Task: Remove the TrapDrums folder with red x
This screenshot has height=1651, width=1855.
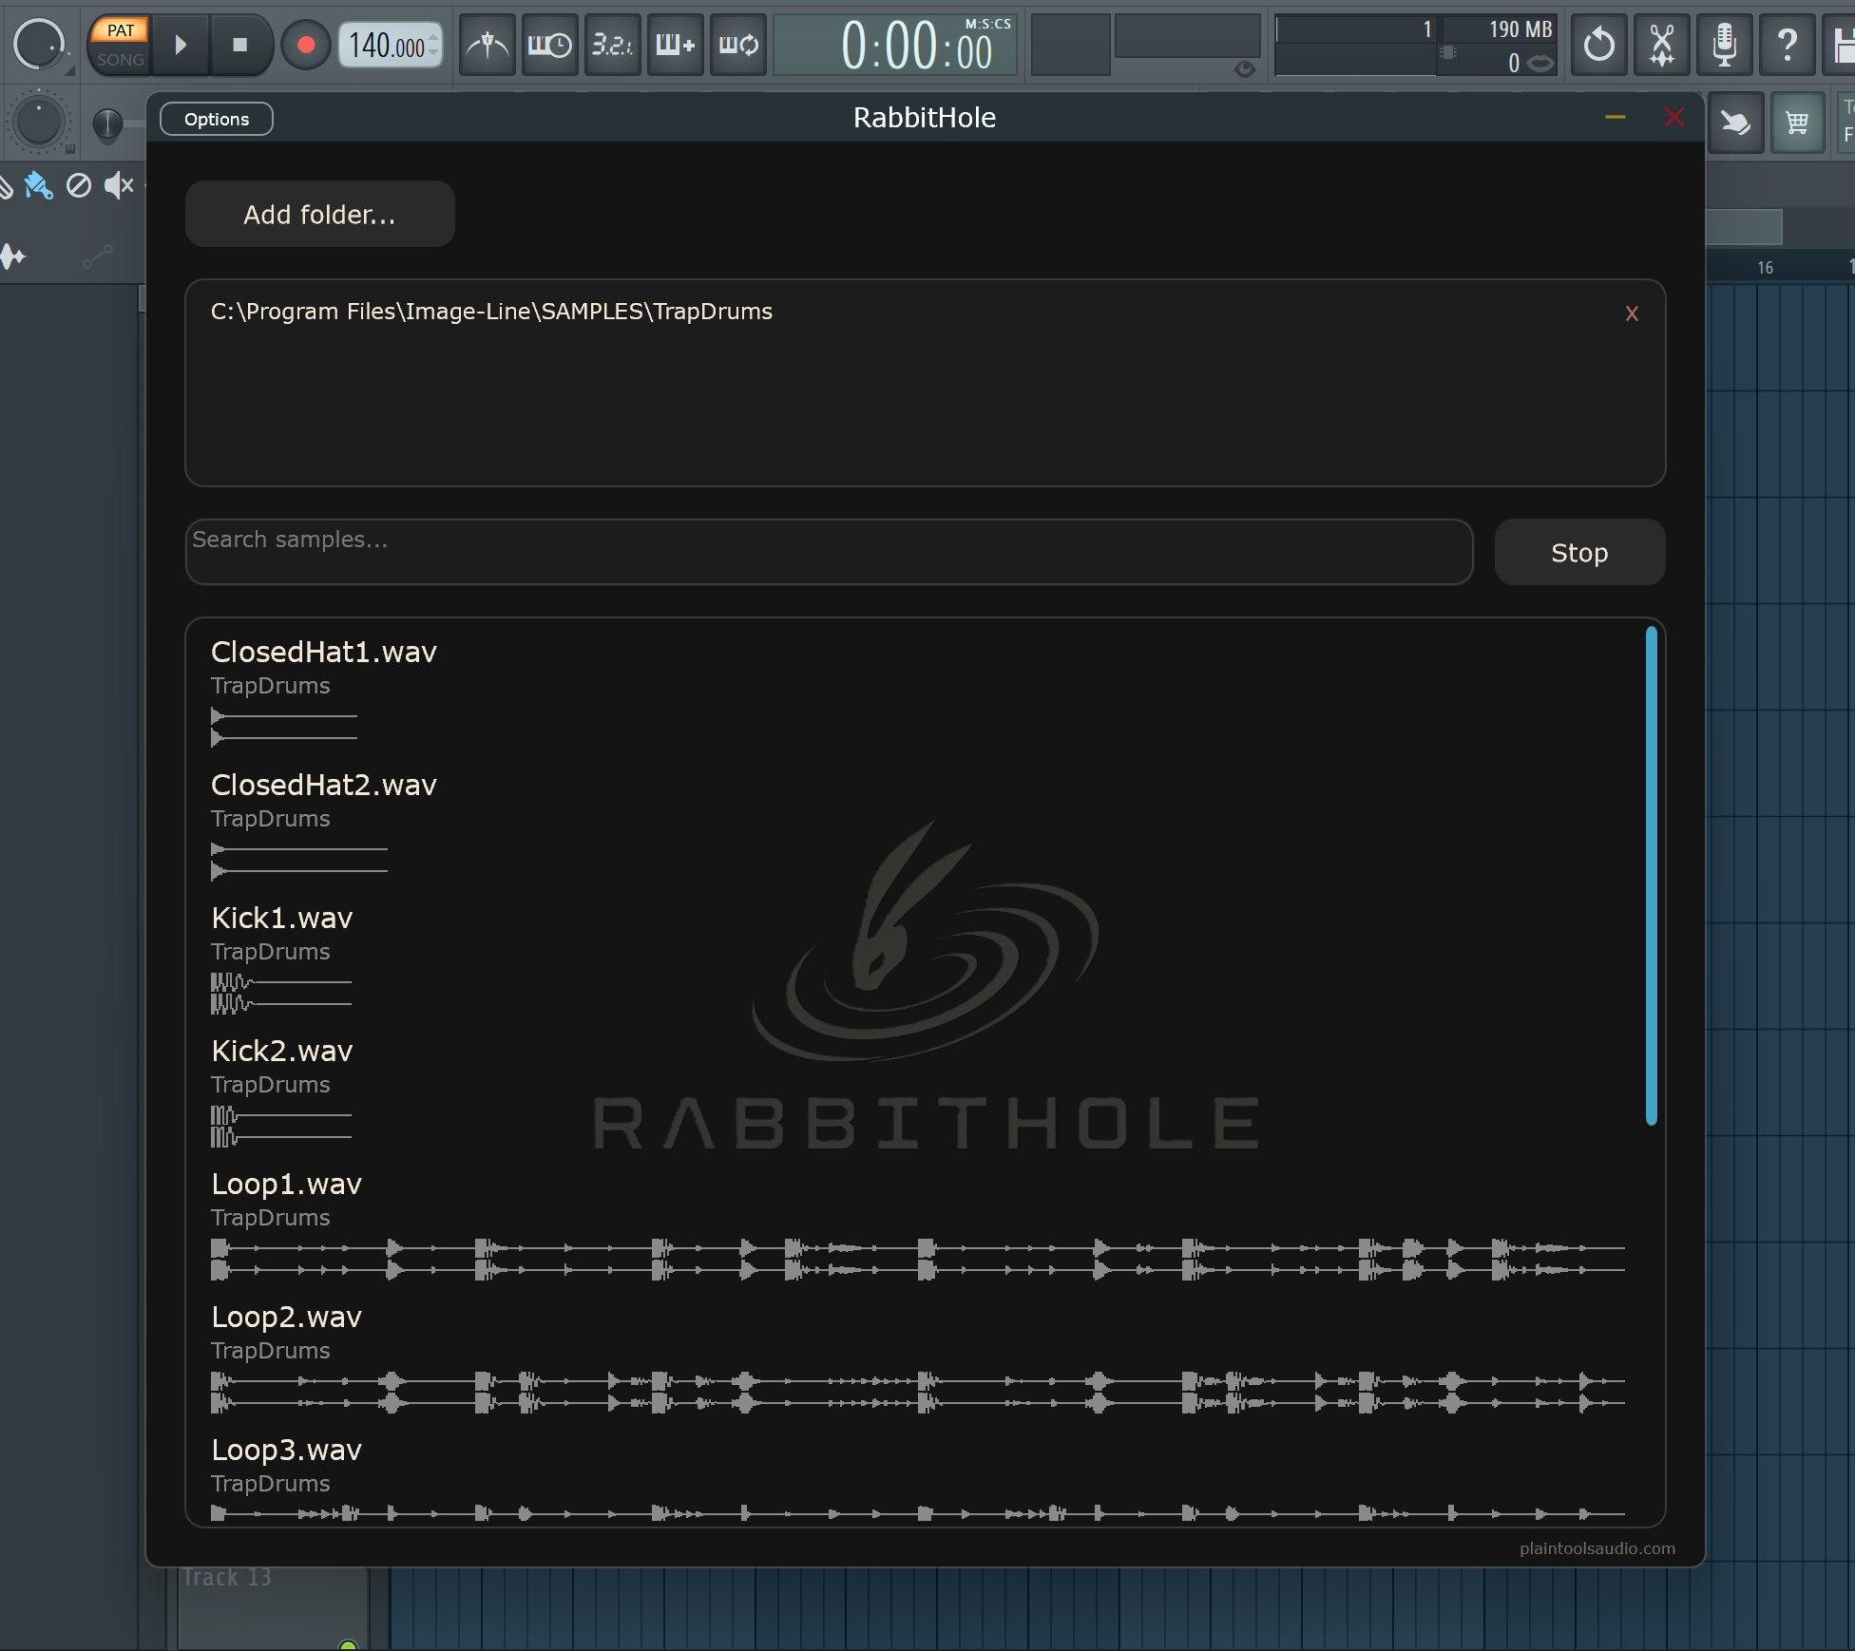Action: 1632,313
